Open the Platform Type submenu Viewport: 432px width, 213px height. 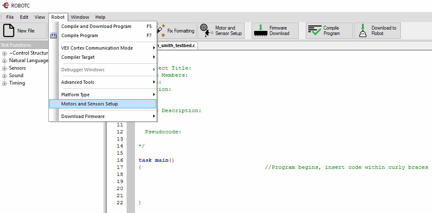(x=75, y=95)
